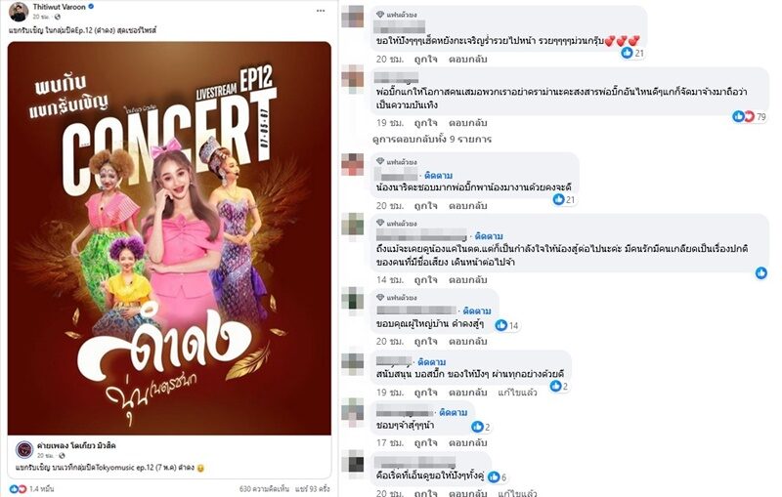Click the like count icon showing 14
The width and height of the screenshot is (782, 497).
[500, 325]
